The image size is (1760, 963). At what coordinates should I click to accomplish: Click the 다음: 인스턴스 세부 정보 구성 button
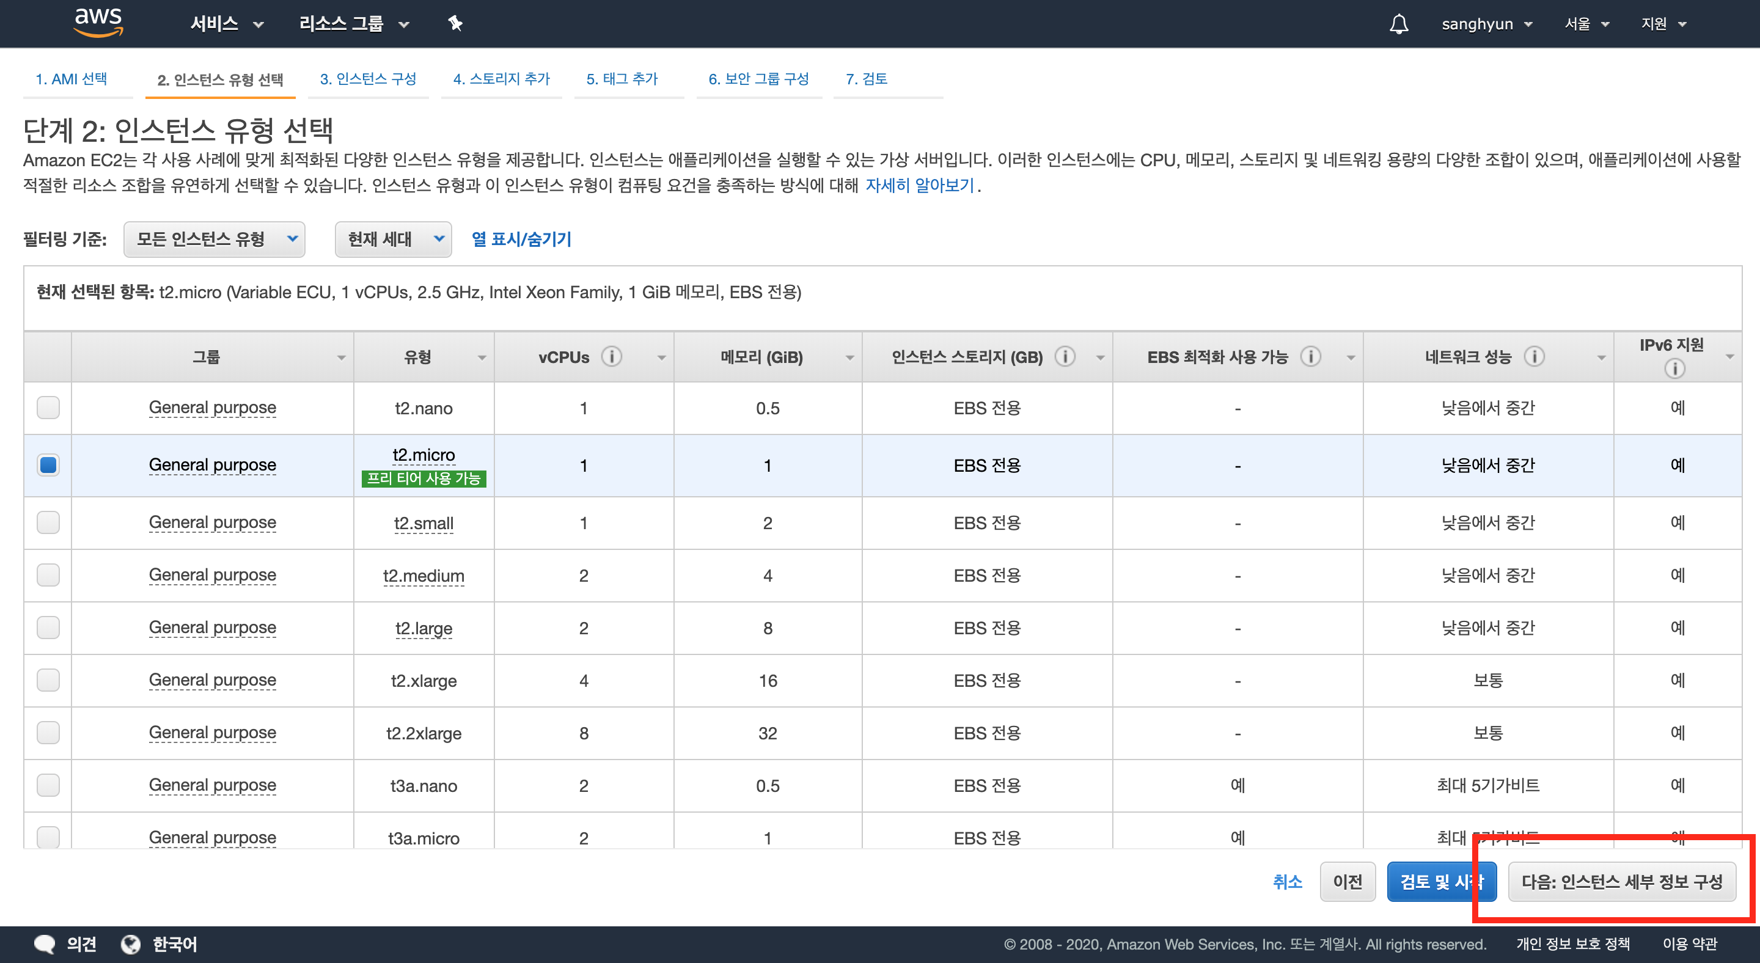pyautogui.click(x=1621, y=882)
